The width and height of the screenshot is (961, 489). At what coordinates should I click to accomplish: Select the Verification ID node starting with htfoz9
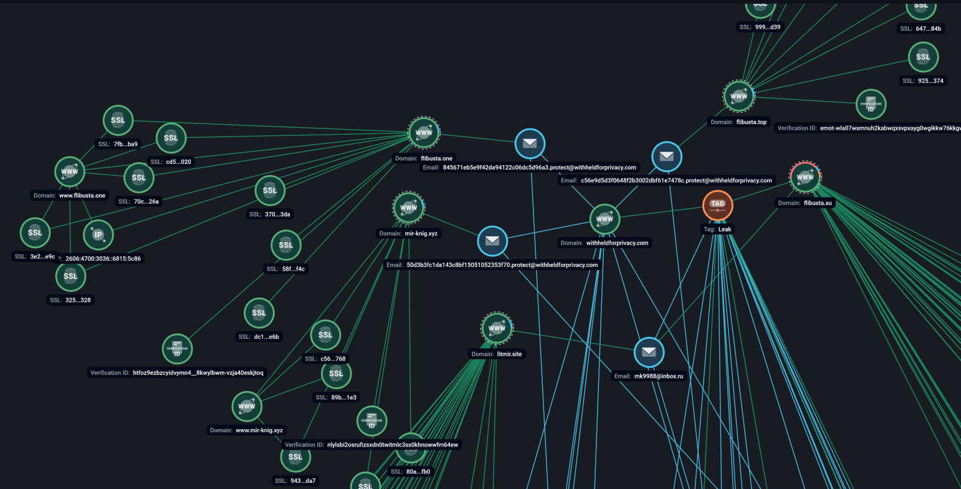(x=177, y=349)
